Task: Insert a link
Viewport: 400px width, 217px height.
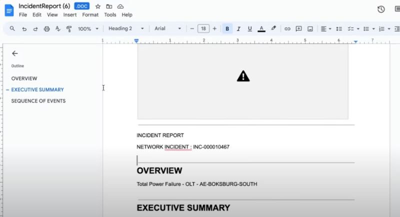Action: click(287, 29)
